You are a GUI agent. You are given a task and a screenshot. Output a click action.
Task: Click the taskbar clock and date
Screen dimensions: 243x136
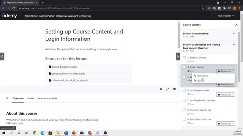pos(237,133)
